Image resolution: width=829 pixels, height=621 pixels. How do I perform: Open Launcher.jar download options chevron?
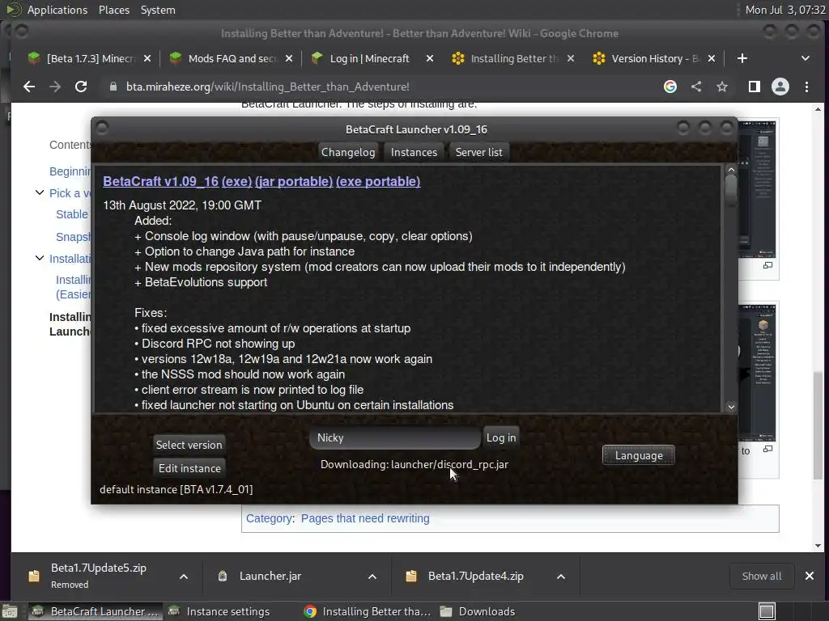[x=372, y=577]
